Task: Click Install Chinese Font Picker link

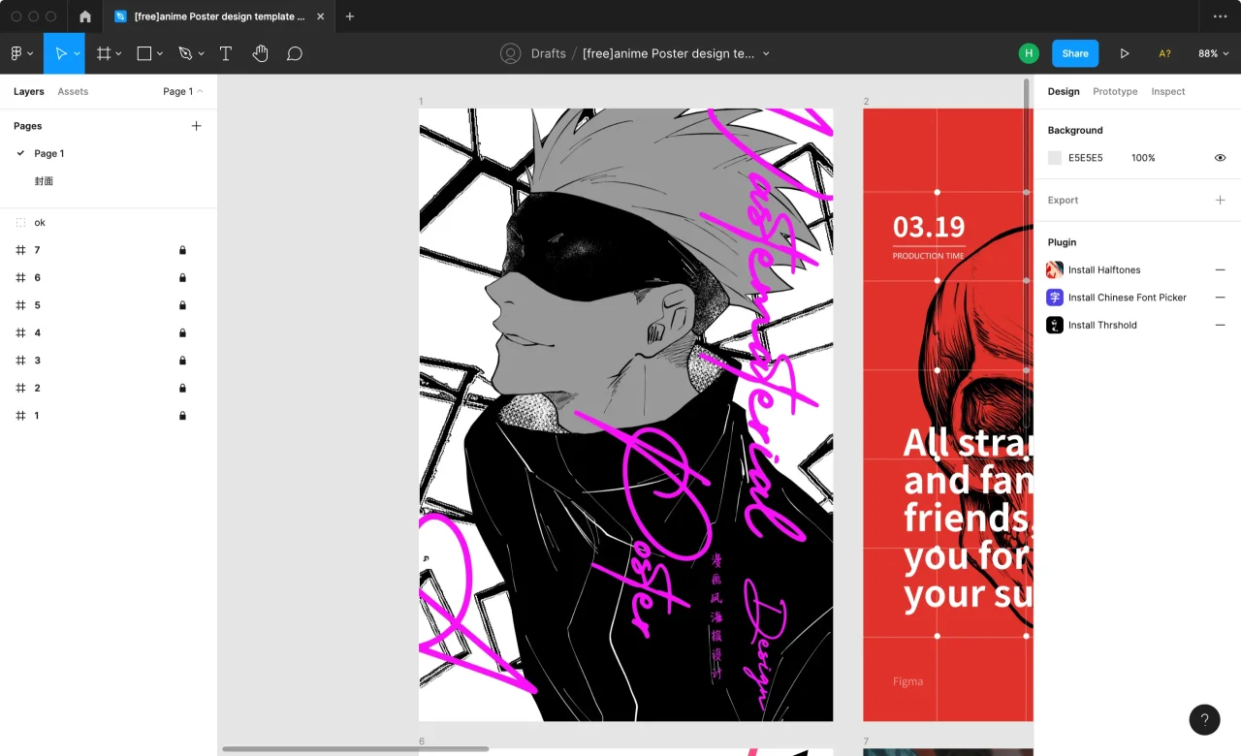Action: (1128, 298)
